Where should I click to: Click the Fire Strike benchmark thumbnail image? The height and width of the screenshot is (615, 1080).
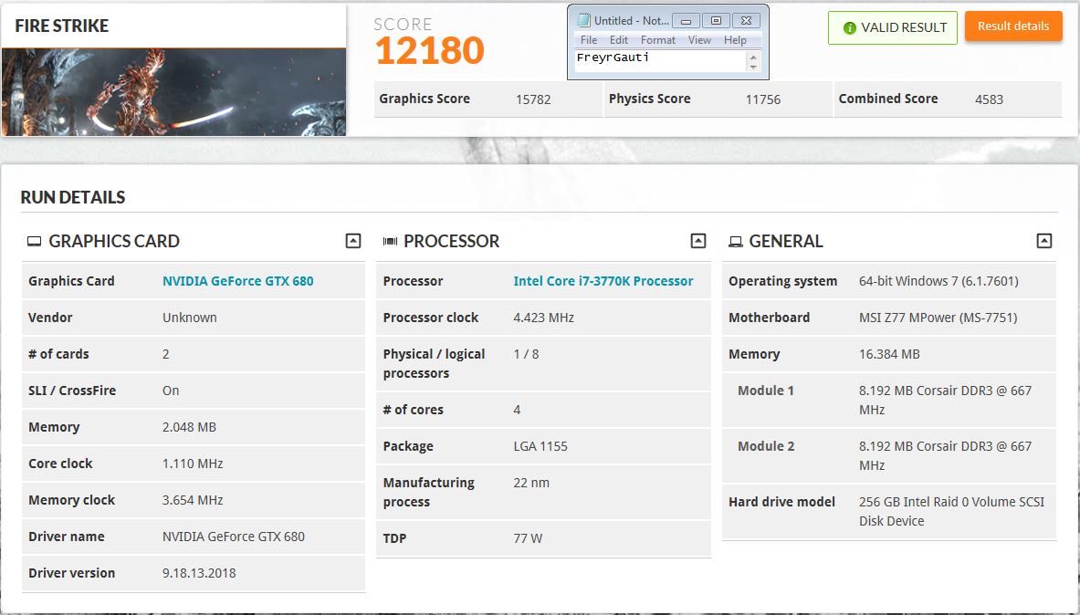(173, 91)
